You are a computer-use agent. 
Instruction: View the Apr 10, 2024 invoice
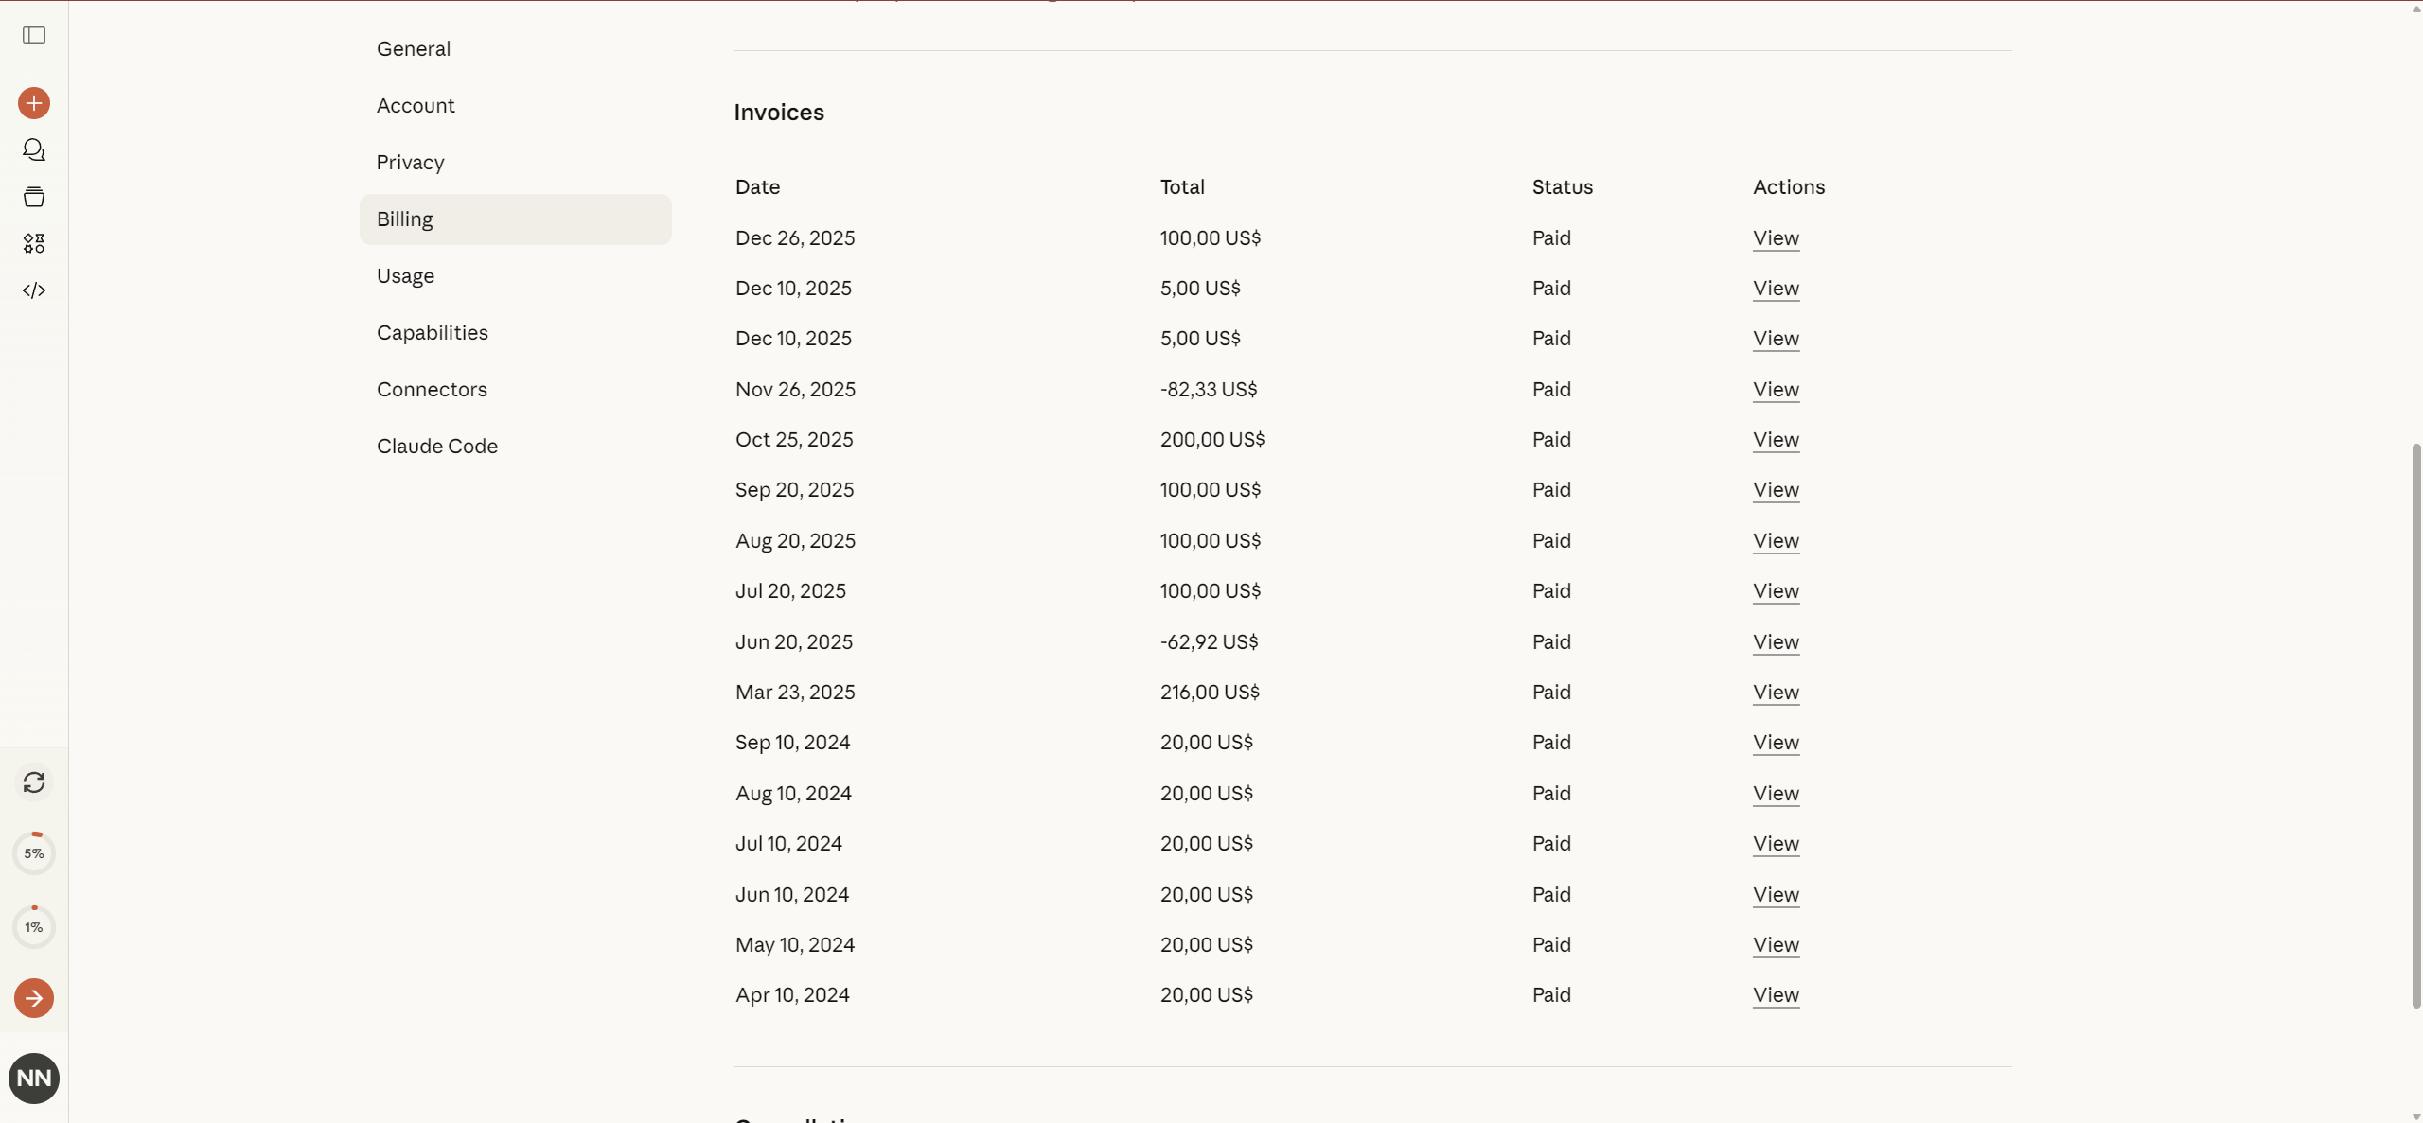click(1775, 995)
